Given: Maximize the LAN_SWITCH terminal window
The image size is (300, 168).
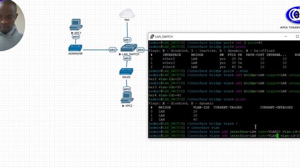Looking at the screenshot, I should point(297,36).
